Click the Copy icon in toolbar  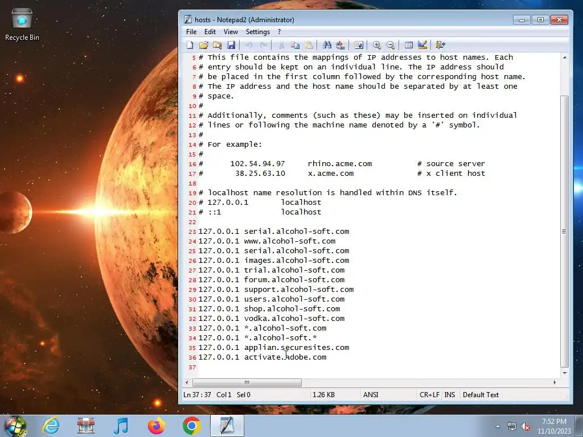pos(295,46)
